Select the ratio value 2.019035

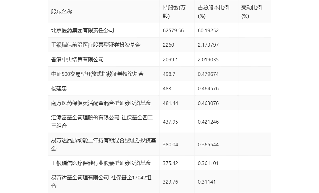208,60
